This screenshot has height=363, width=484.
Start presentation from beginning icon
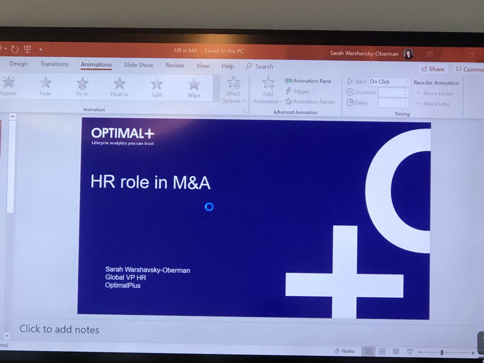(x=27, y=49)
